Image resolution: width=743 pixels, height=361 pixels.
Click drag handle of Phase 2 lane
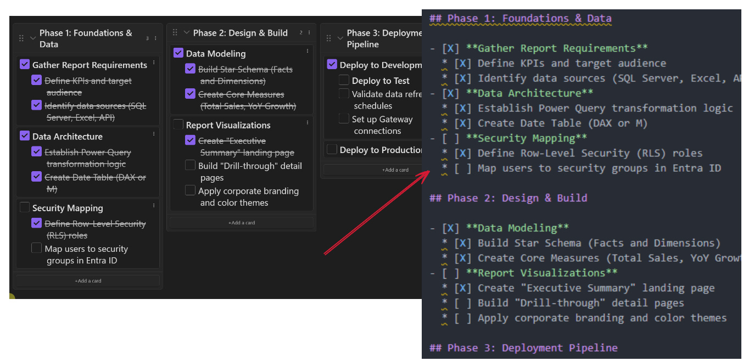click(175, 33)
